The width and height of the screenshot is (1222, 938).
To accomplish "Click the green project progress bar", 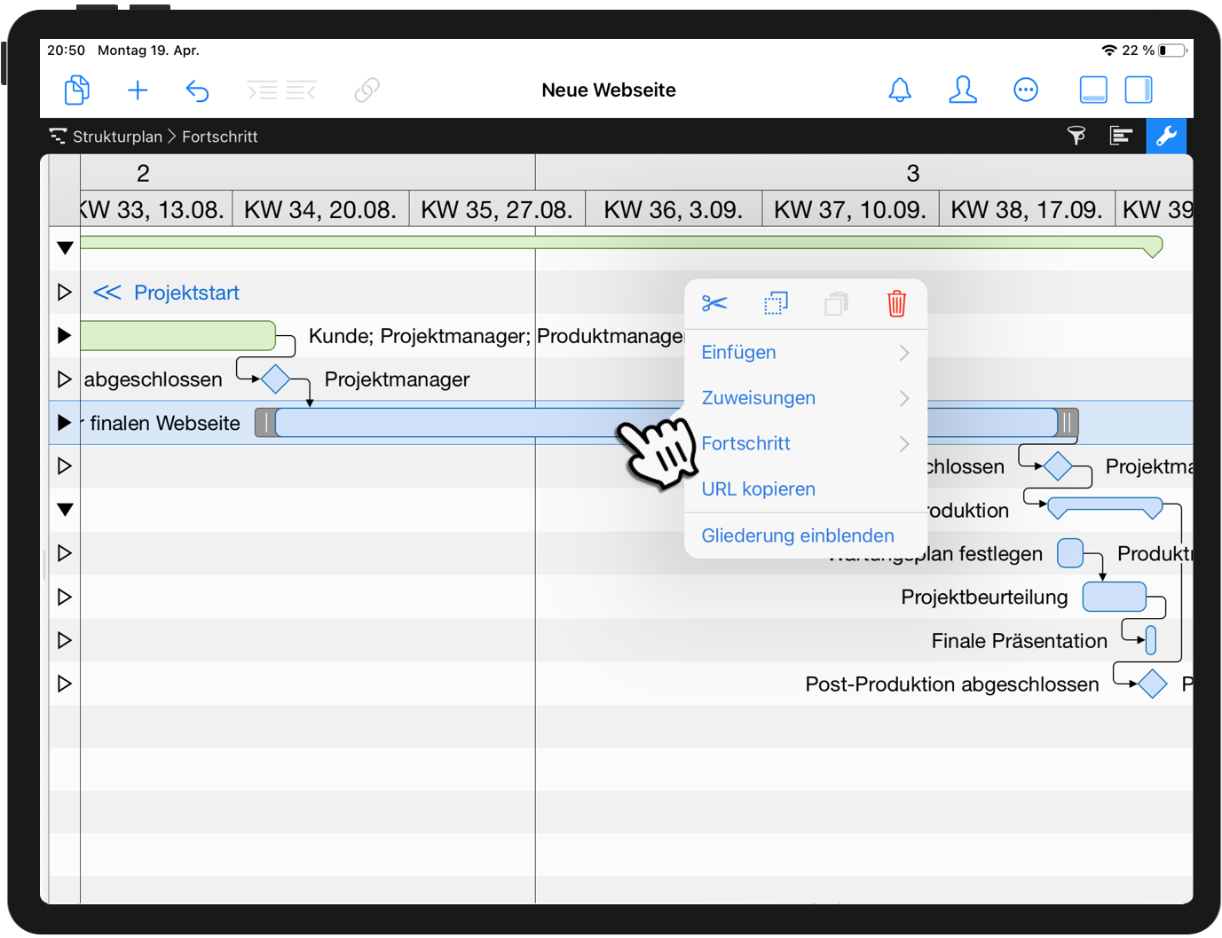I will [x=532, y=241].
